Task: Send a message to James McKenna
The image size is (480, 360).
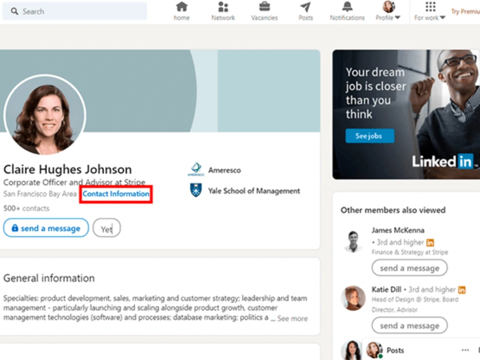Action: [409, 268]
